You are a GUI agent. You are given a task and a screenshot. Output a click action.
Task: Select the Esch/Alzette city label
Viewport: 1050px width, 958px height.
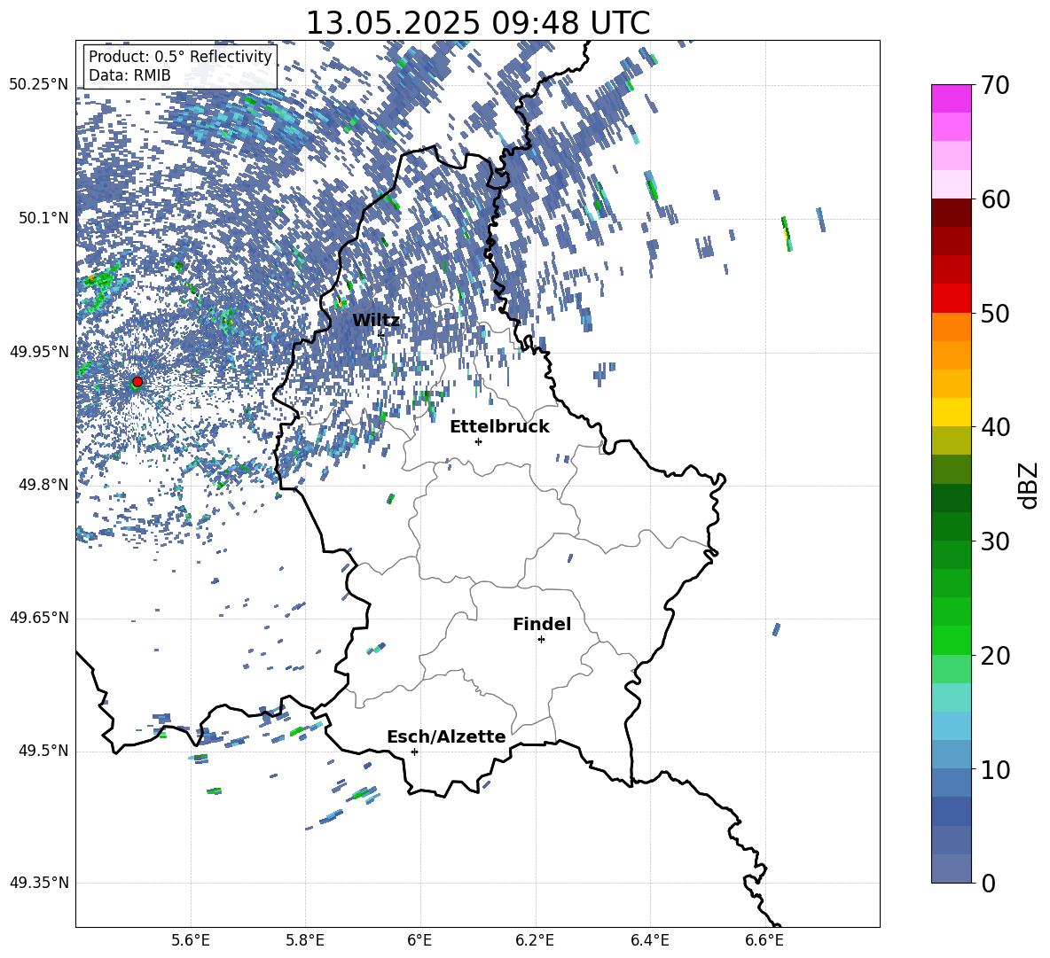(446, 736)
